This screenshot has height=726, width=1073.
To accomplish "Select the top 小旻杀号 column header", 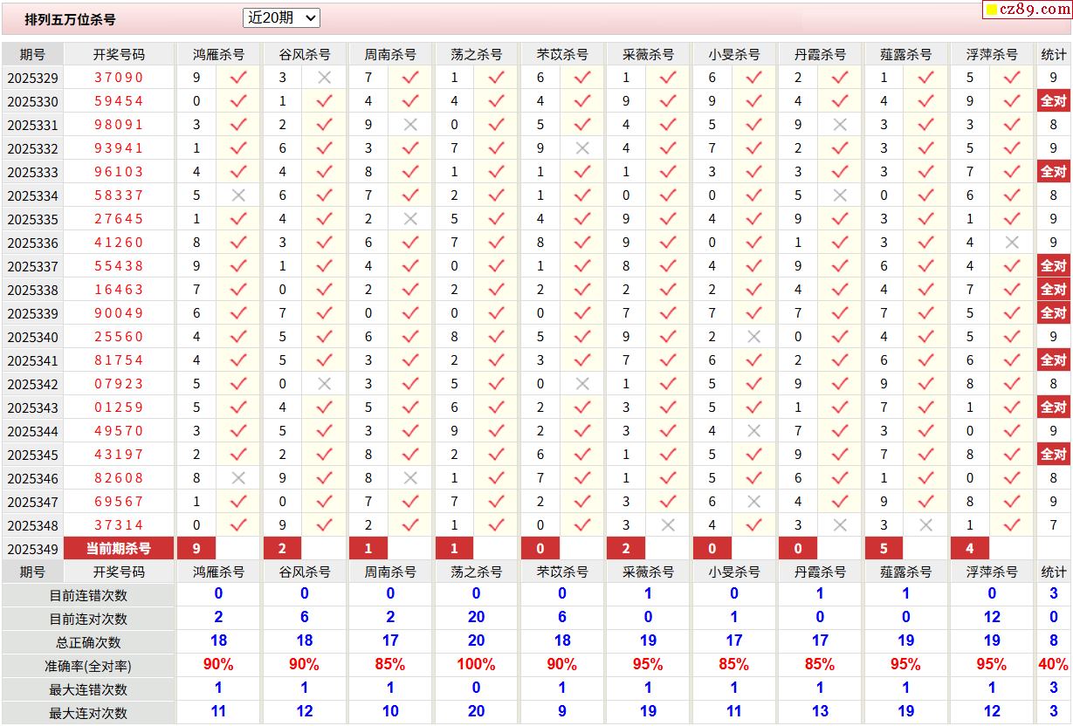I will point(734,54).
